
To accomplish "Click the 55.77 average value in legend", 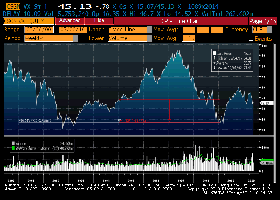I will click(247, 63).
